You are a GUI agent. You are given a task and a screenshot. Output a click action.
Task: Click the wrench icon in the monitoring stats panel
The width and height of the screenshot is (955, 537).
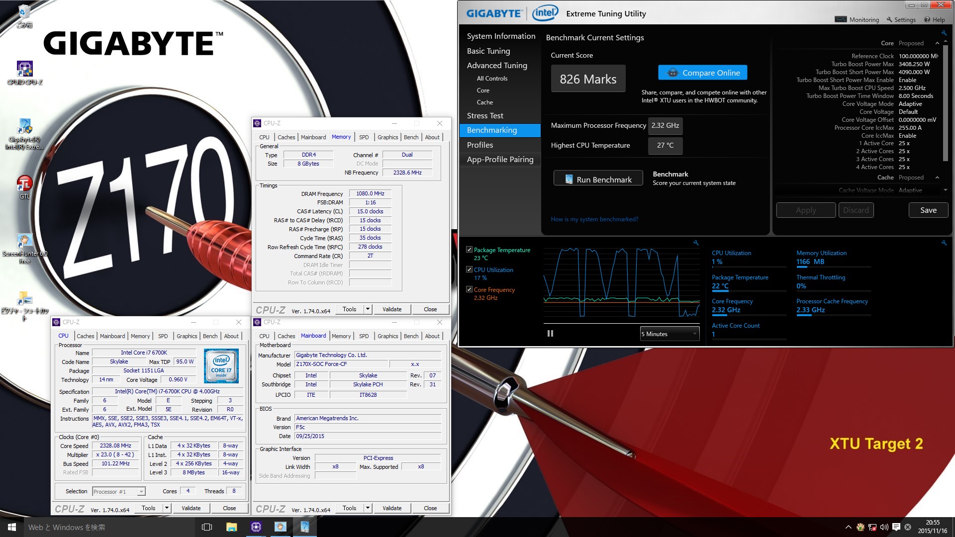944,243
